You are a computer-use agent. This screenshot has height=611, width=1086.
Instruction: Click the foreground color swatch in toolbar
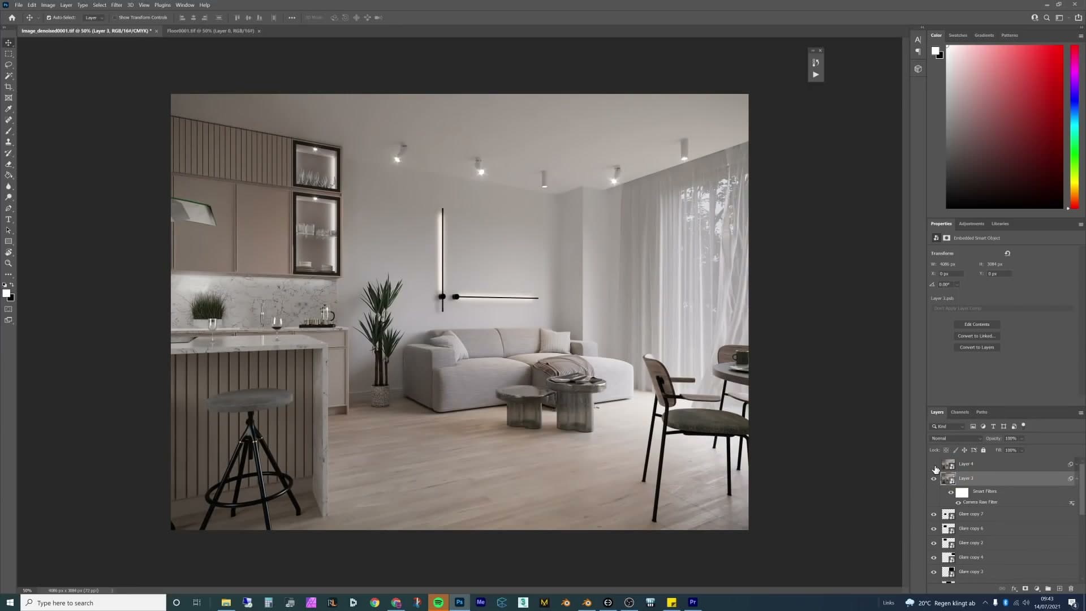[x=6, y=293]
